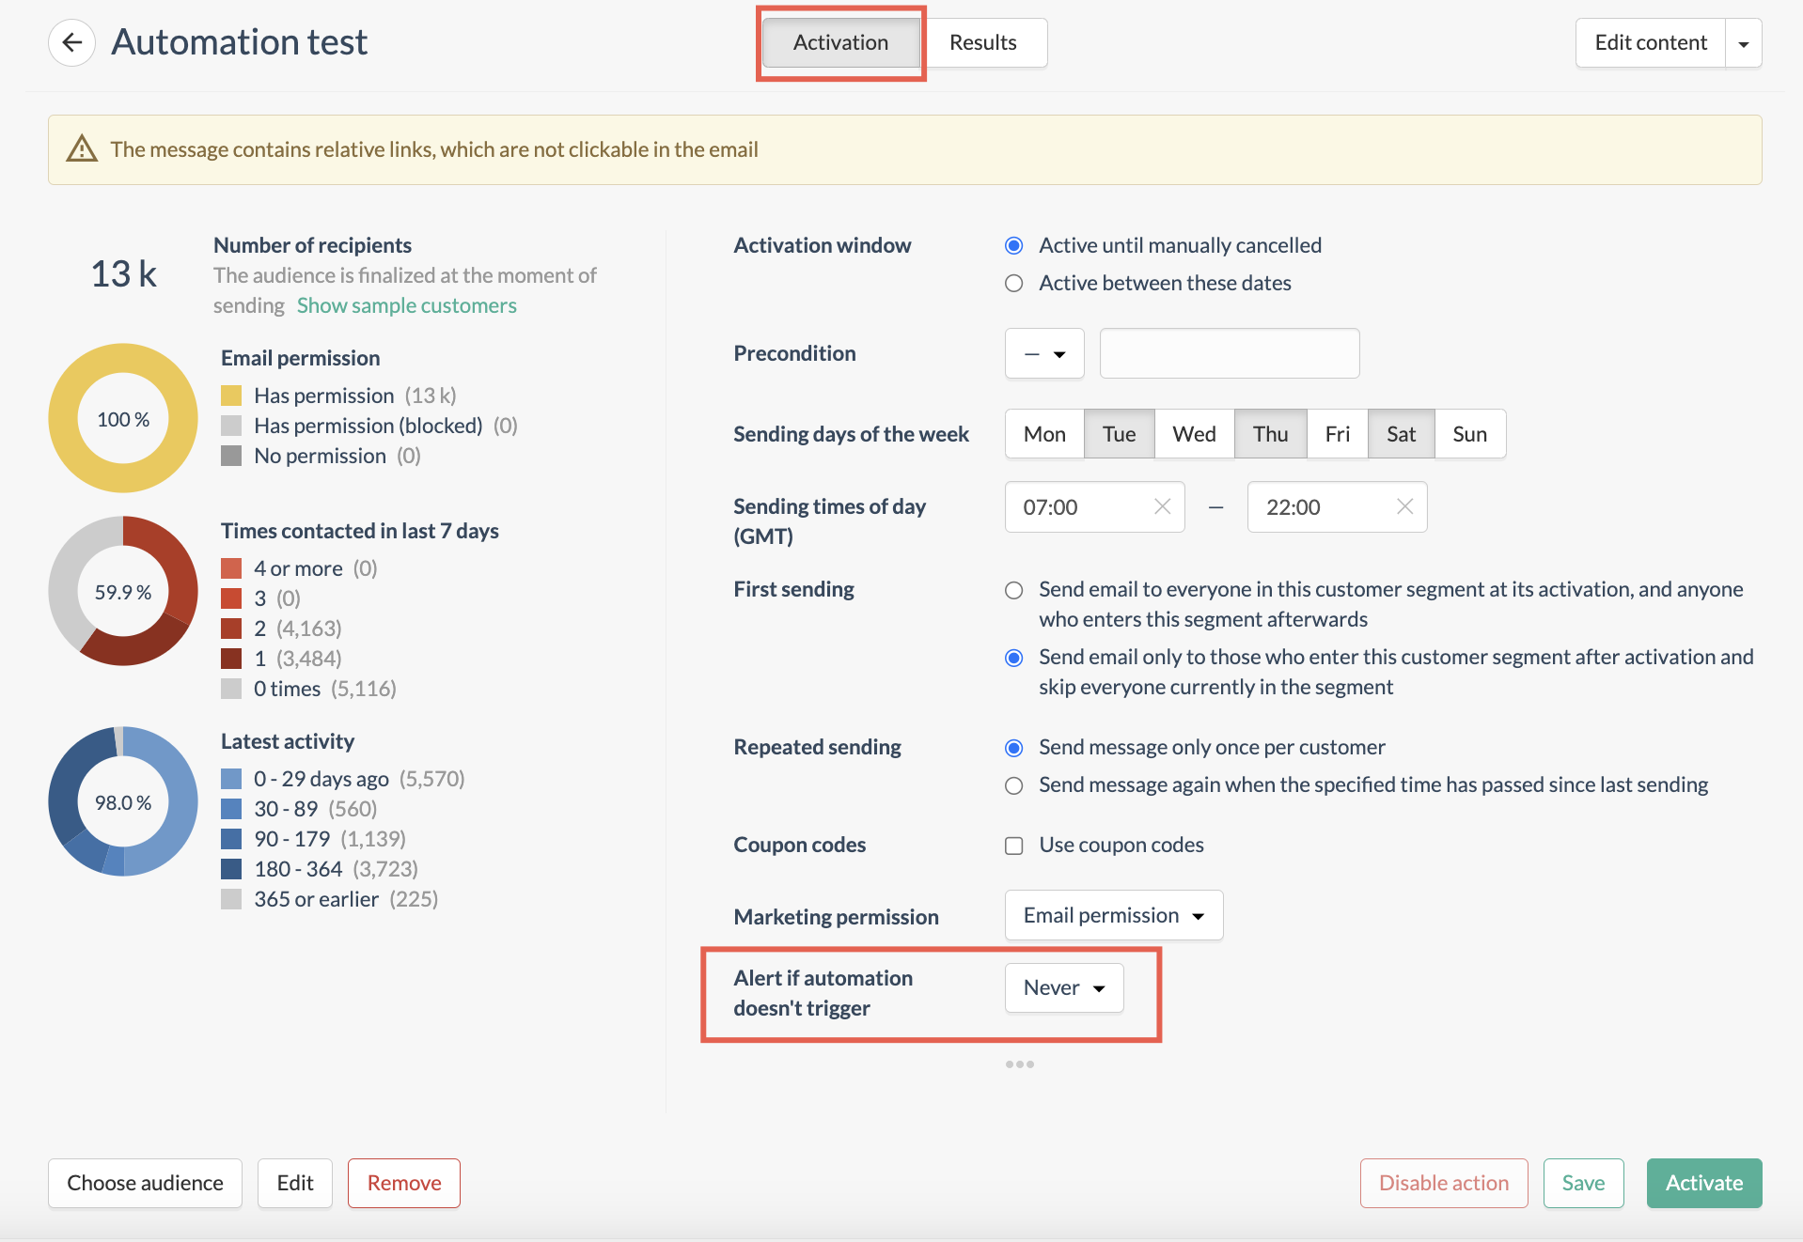
Task: Open the Precondition operator dropdown
Action: [x=1044, y=353]
